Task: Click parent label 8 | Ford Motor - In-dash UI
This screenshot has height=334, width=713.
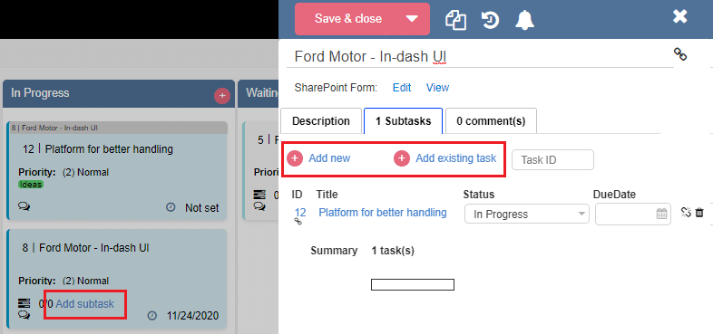Action: [54, 128]
